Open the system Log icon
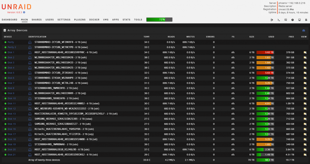This screenshot has width=310, height=164. (306, 20)
